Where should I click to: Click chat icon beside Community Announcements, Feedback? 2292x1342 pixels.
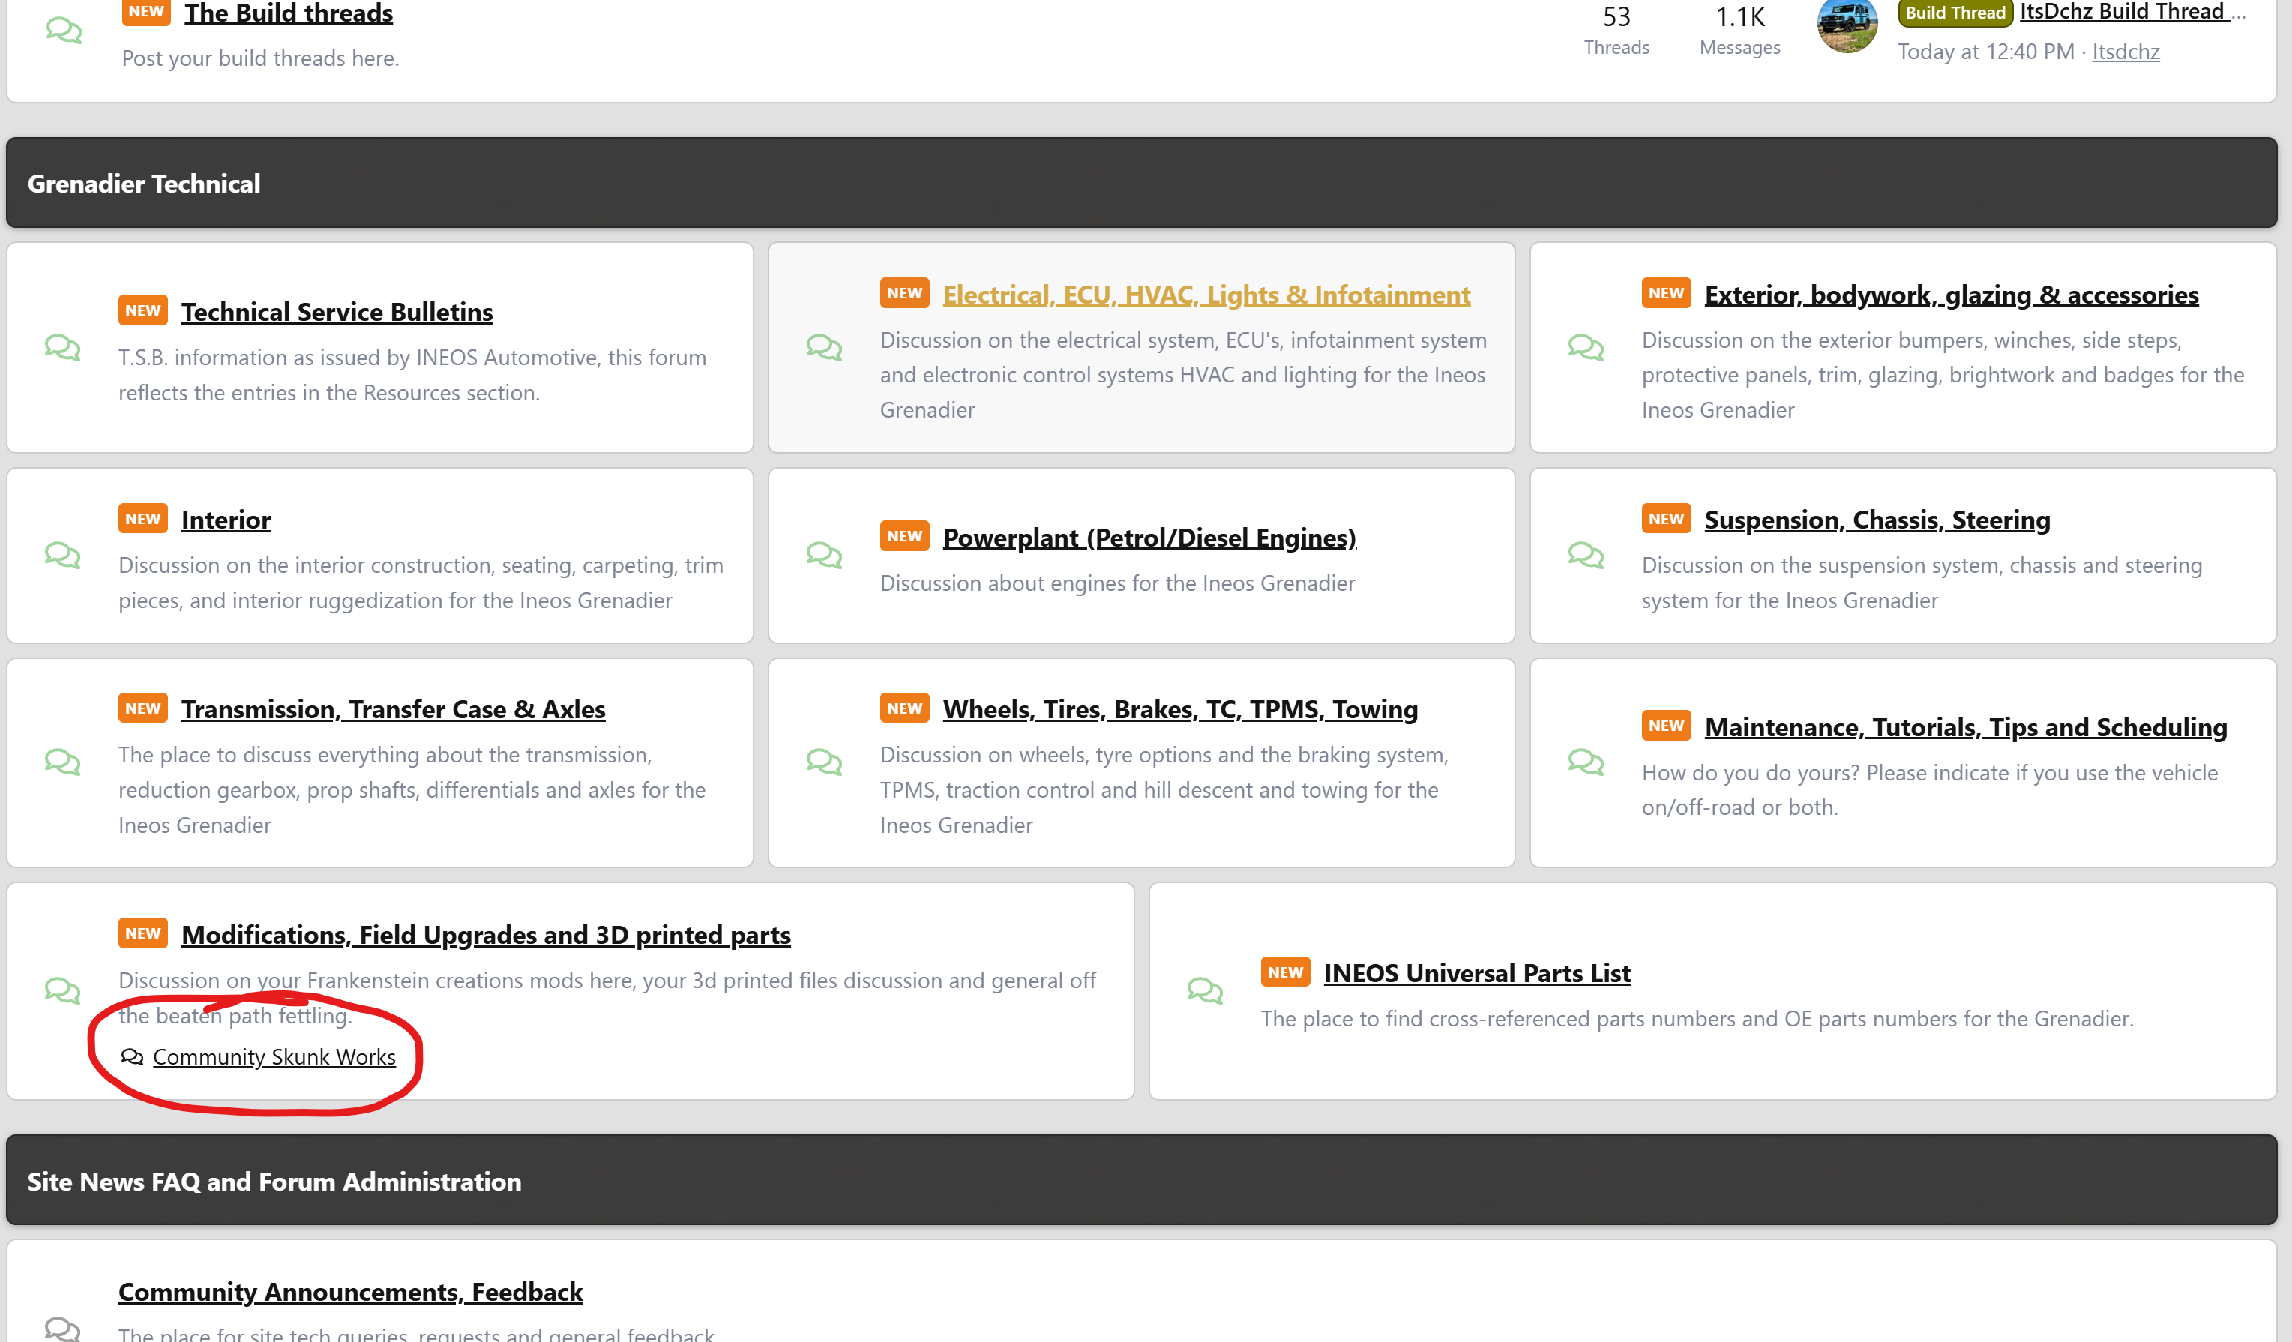point(63,1329)
